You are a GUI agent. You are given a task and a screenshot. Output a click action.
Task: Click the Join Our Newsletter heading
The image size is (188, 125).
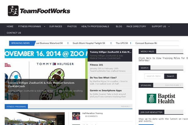pos(151,112)
